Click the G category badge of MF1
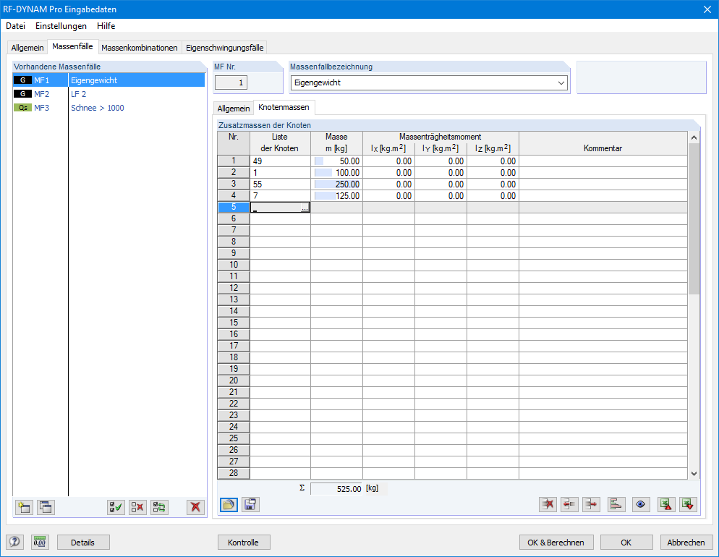This screenshot has height=557, width=719. point(22,80)
